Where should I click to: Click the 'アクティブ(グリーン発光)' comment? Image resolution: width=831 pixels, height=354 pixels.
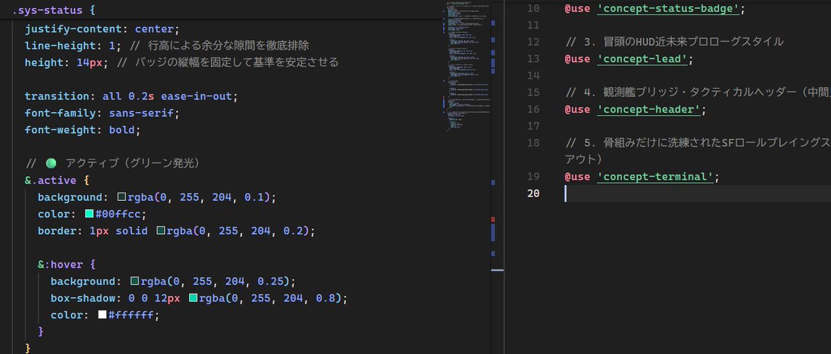click(132, 163)
